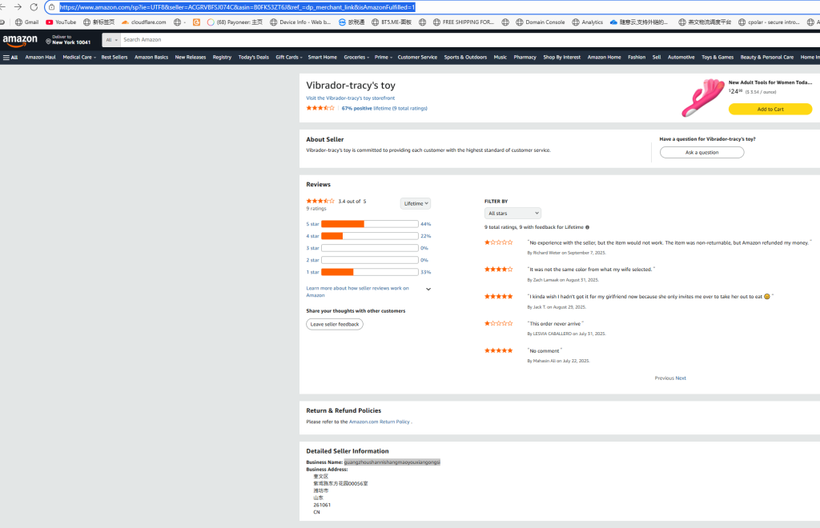
Task: Click the yellow Add to Cart button
Action: click(770, 109)
